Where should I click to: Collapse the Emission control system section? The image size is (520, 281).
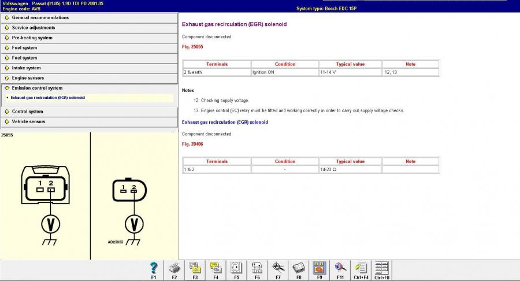[37, 88]
